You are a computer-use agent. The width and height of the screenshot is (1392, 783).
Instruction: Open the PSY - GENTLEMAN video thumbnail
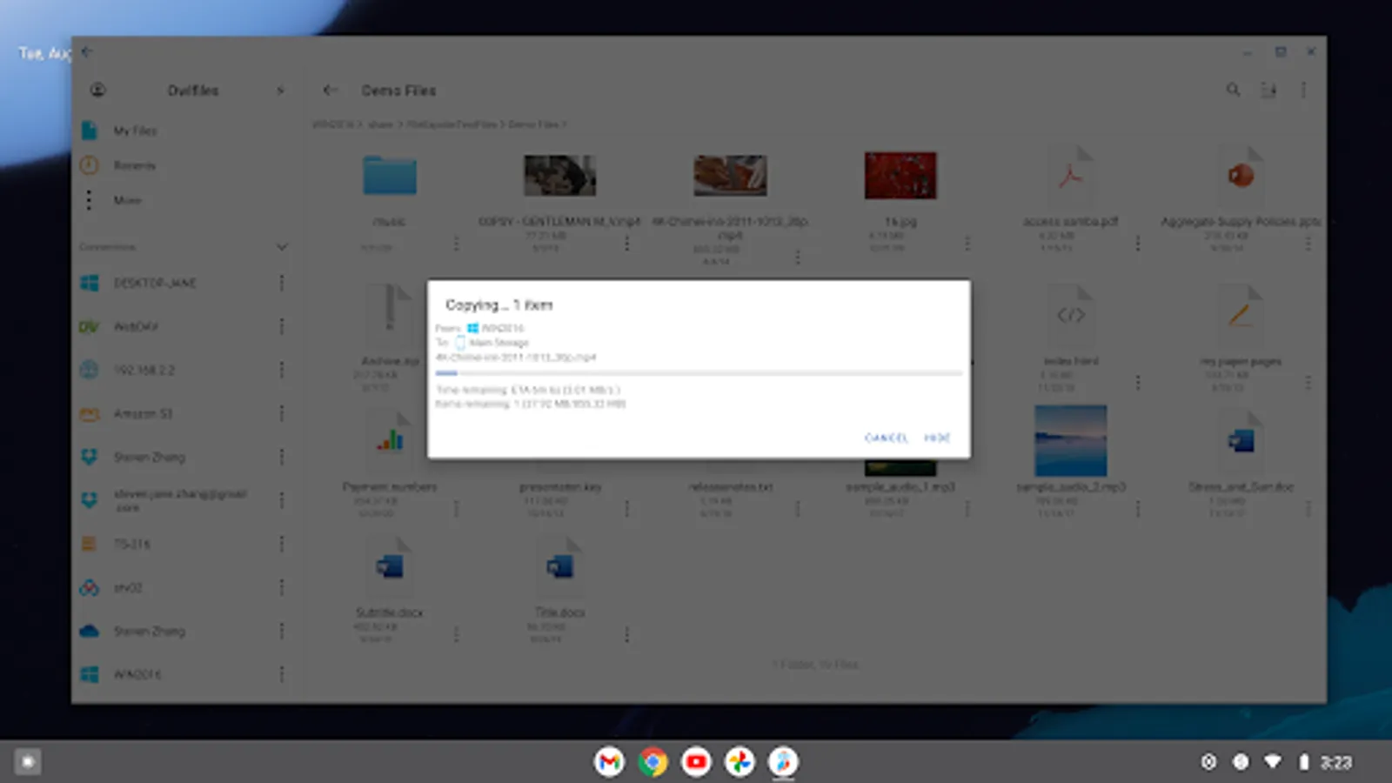click(x=560, y=176)
